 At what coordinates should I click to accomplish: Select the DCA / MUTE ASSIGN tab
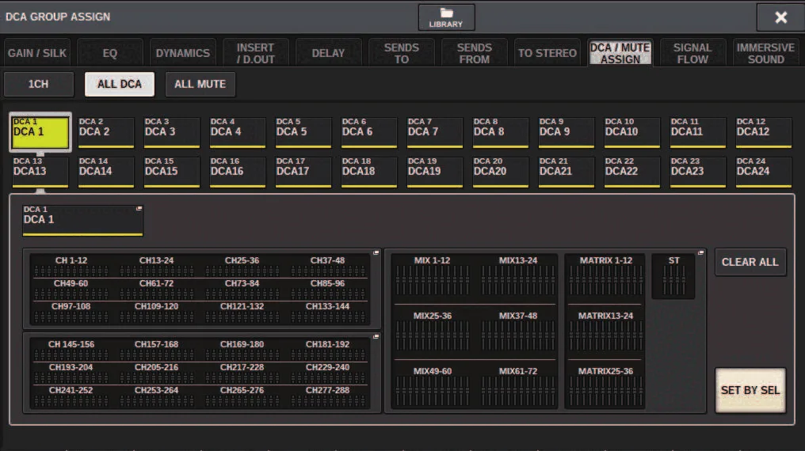pyautogui.click(x=620, y=53)
